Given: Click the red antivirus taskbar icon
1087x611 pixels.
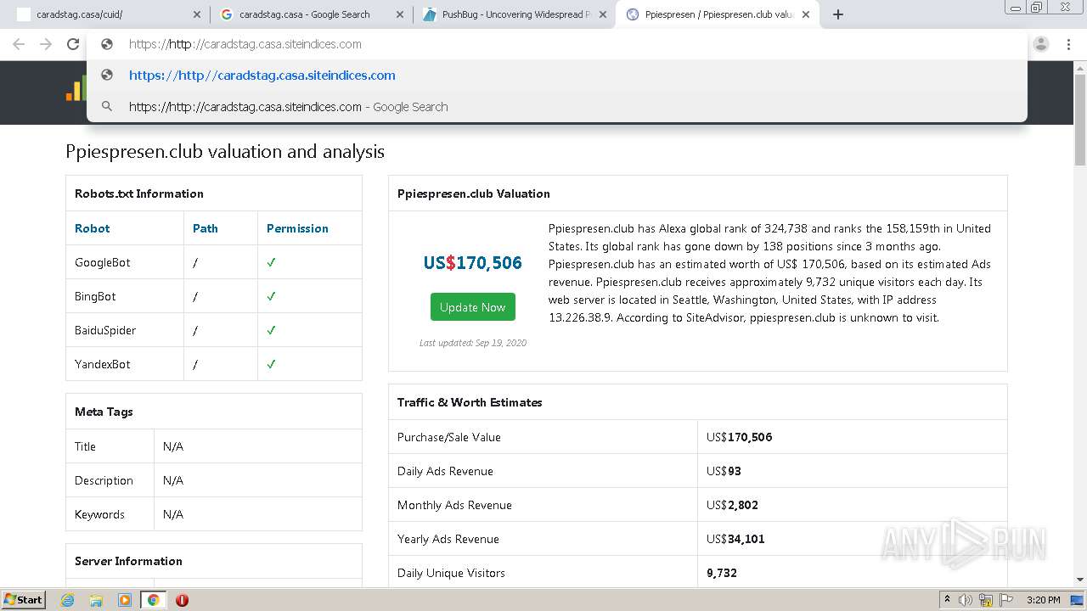Looking at the screenshot, I should coord(182,600).
